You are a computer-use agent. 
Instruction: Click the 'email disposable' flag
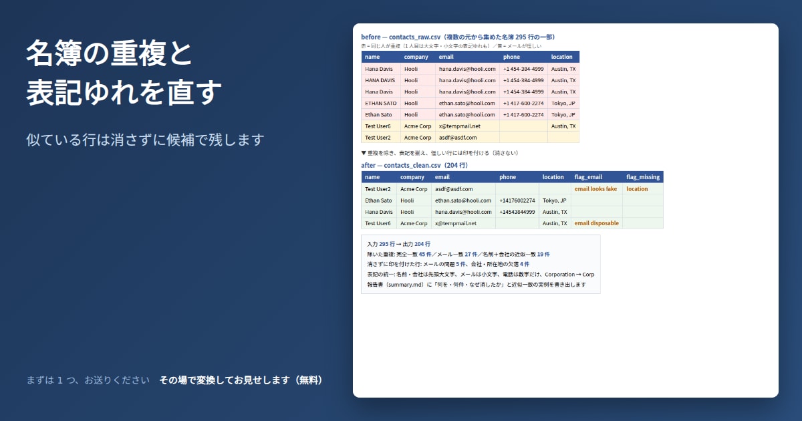(x=597, y=223)
